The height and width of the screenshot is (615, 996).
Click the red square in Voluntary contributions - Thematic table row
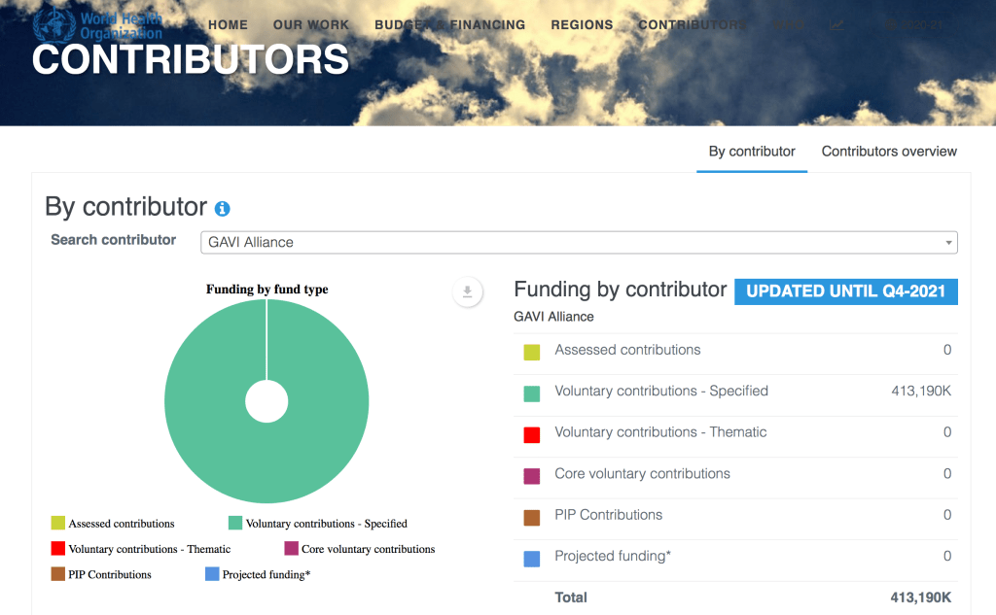tap(532, 434)
